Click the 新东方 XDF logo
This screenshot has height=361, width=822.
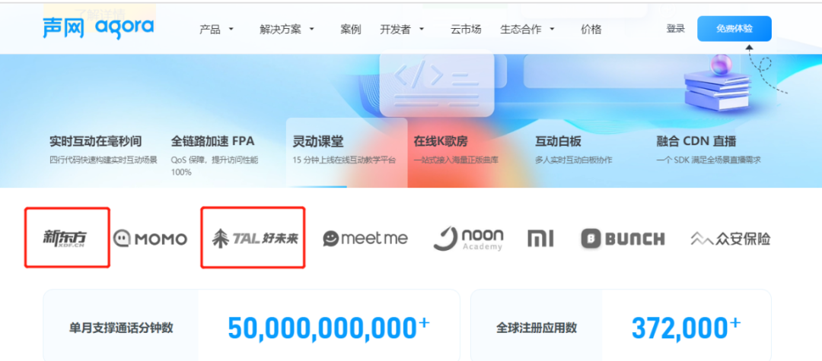pos(65,239)
